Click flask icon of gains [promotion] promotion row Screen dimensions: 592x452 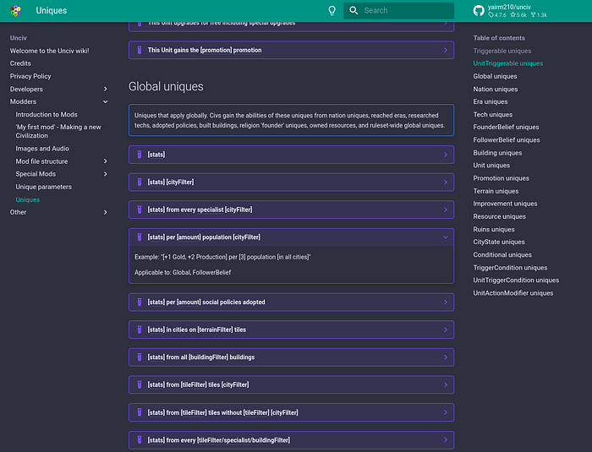[140, 50]
